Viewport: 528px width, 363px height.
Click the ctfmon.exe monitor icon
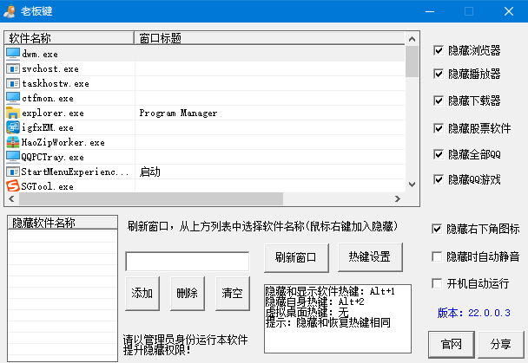pyautogui.click(x=13, y=98)
